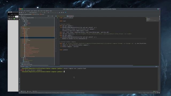
Task: Open the TODO tool window button
Action: pyautogui.click(x=35, y=91)
